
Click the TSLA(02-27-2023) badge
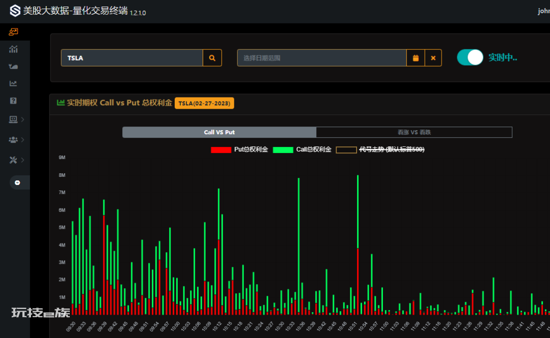204,103
